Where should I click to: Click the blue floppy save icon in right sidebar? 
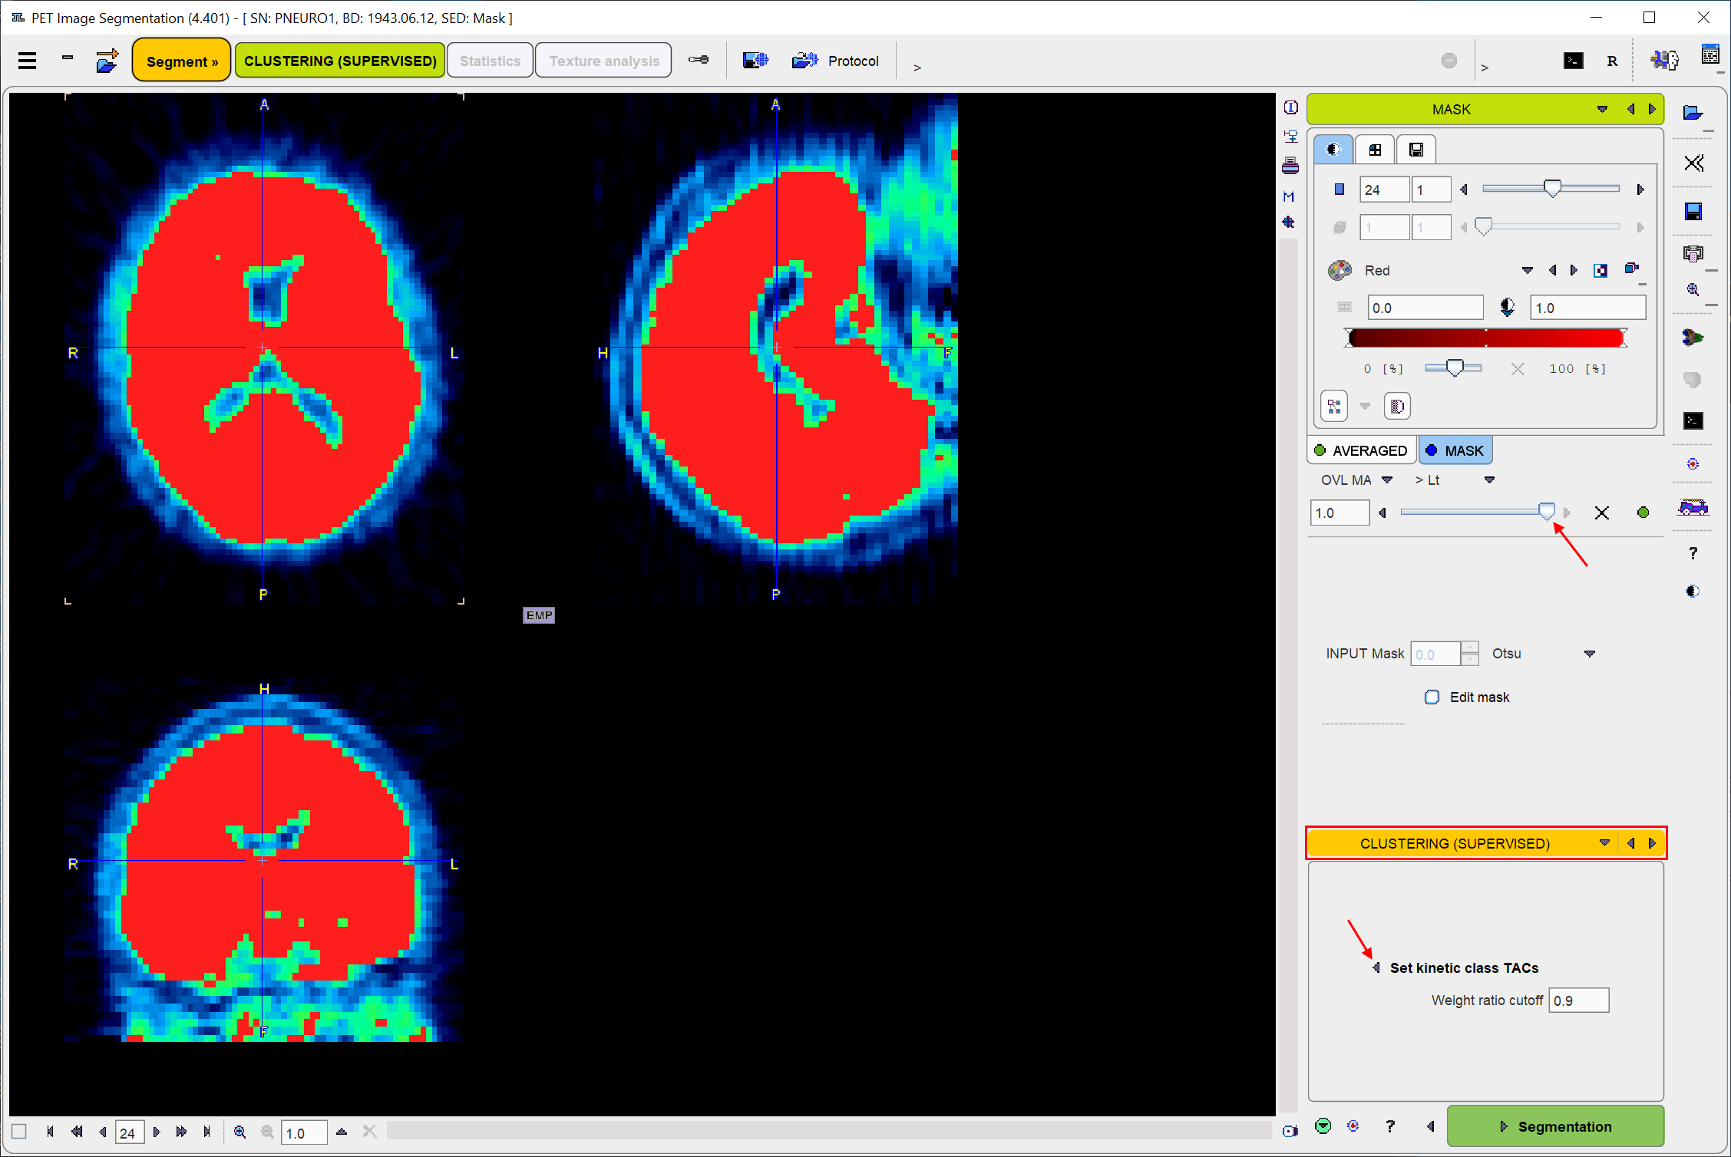(x=1693, y=211)
